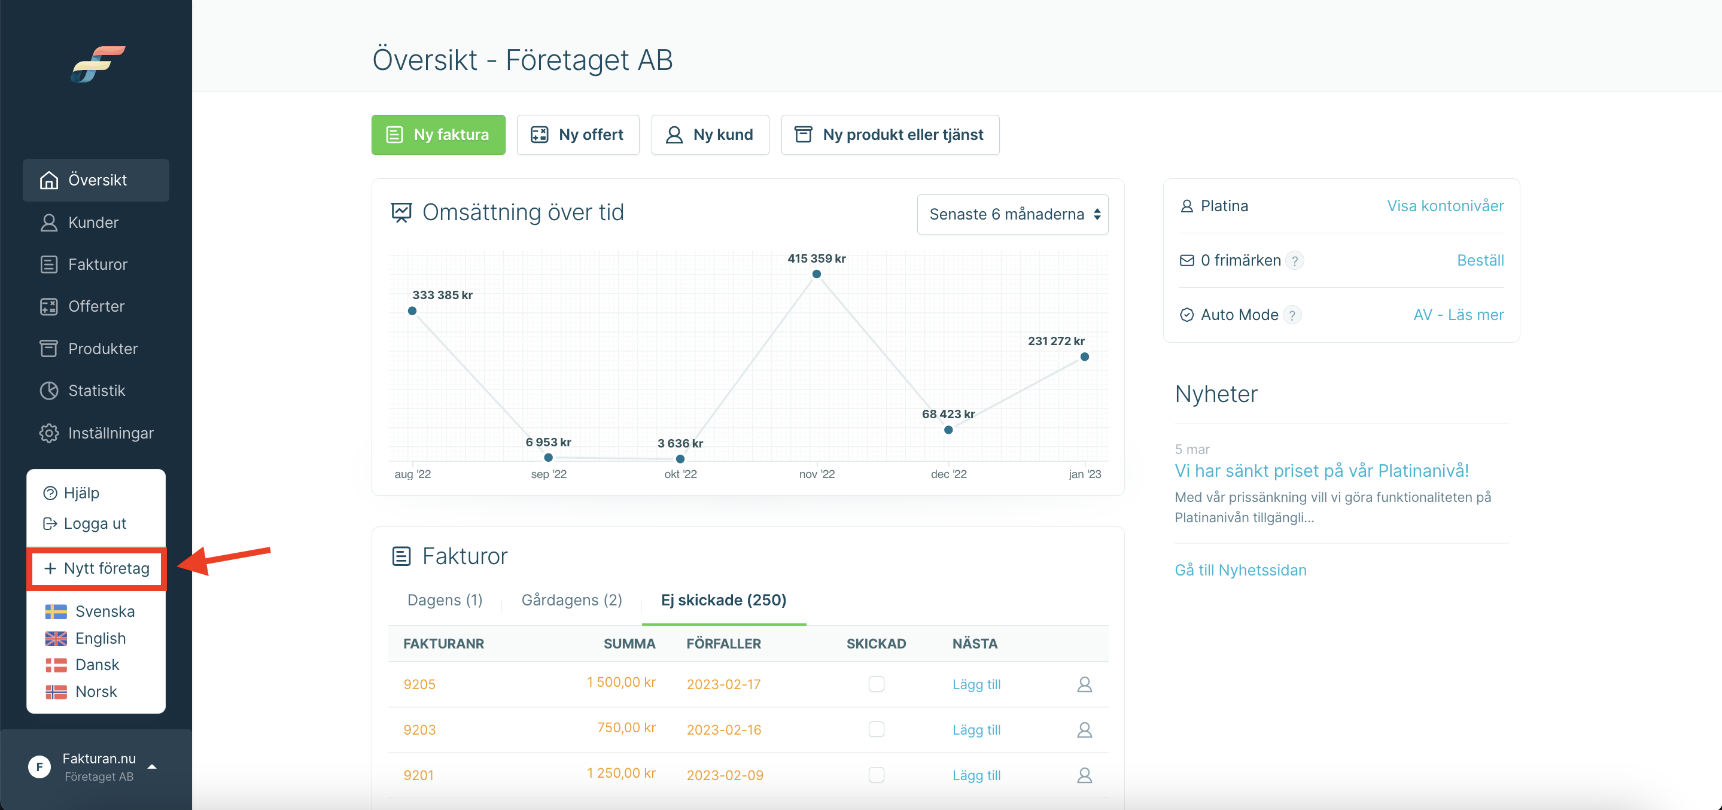
Task: Click the Swedish flag for Svenska
Action: 56,611
